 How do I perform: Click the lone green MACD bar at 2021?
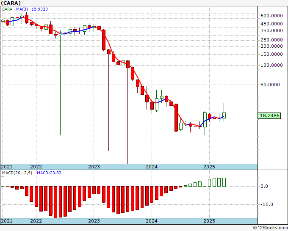click(3, 181)
